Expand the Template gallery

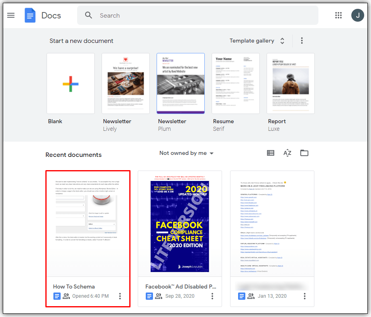[x=257, y=41]
